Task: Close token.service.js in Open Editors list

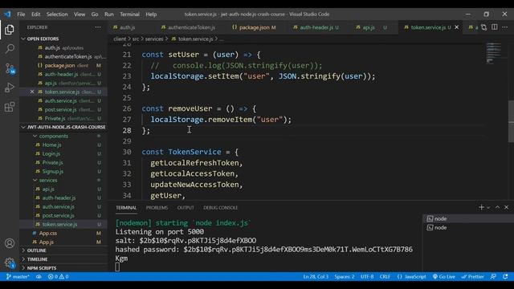Action: (32, 92)
